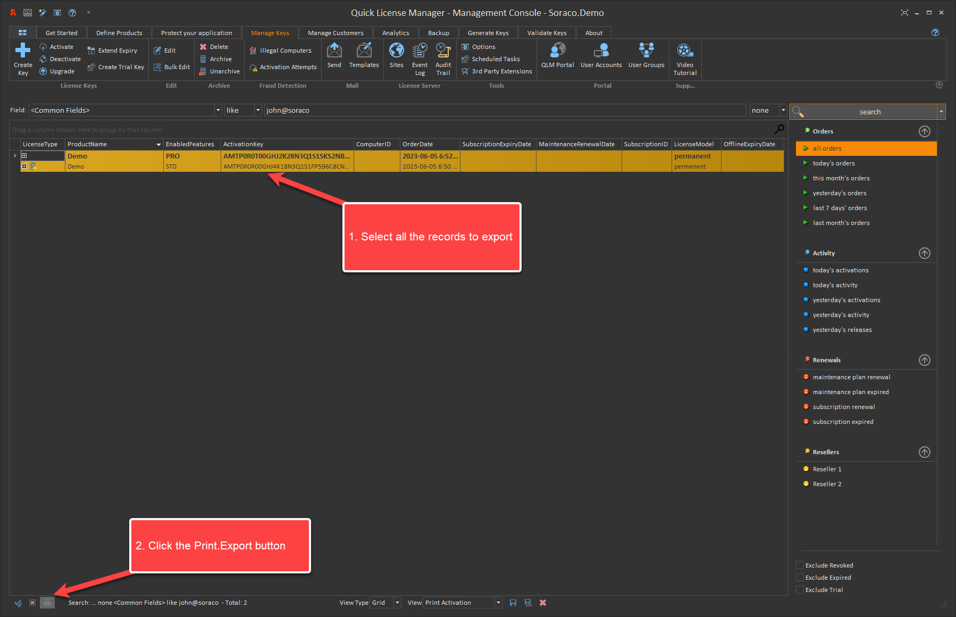Open mail Templates
The height and width of the screenshot is (617, 956).
(364, 55)
